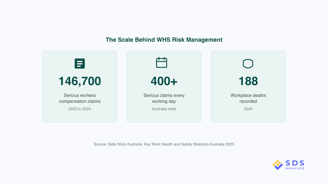This screenshot has height=184, width=328.
Task: Click the '146,700' figure
Action: pos(80,81)
